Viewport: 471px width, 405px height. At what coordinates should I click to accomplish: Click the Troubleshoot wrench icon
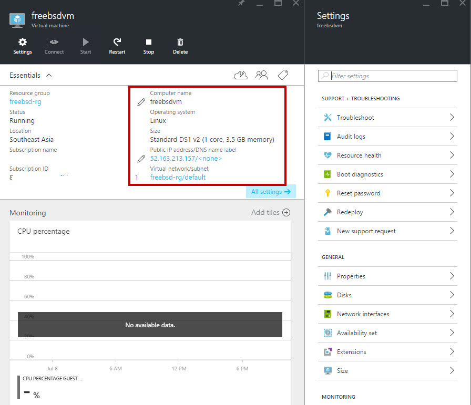tap(327, 117)
